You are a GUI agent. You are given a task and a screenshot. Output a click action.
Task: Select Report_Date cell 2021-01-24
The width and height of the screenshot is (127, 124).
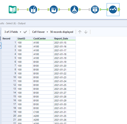click(64, 81)
